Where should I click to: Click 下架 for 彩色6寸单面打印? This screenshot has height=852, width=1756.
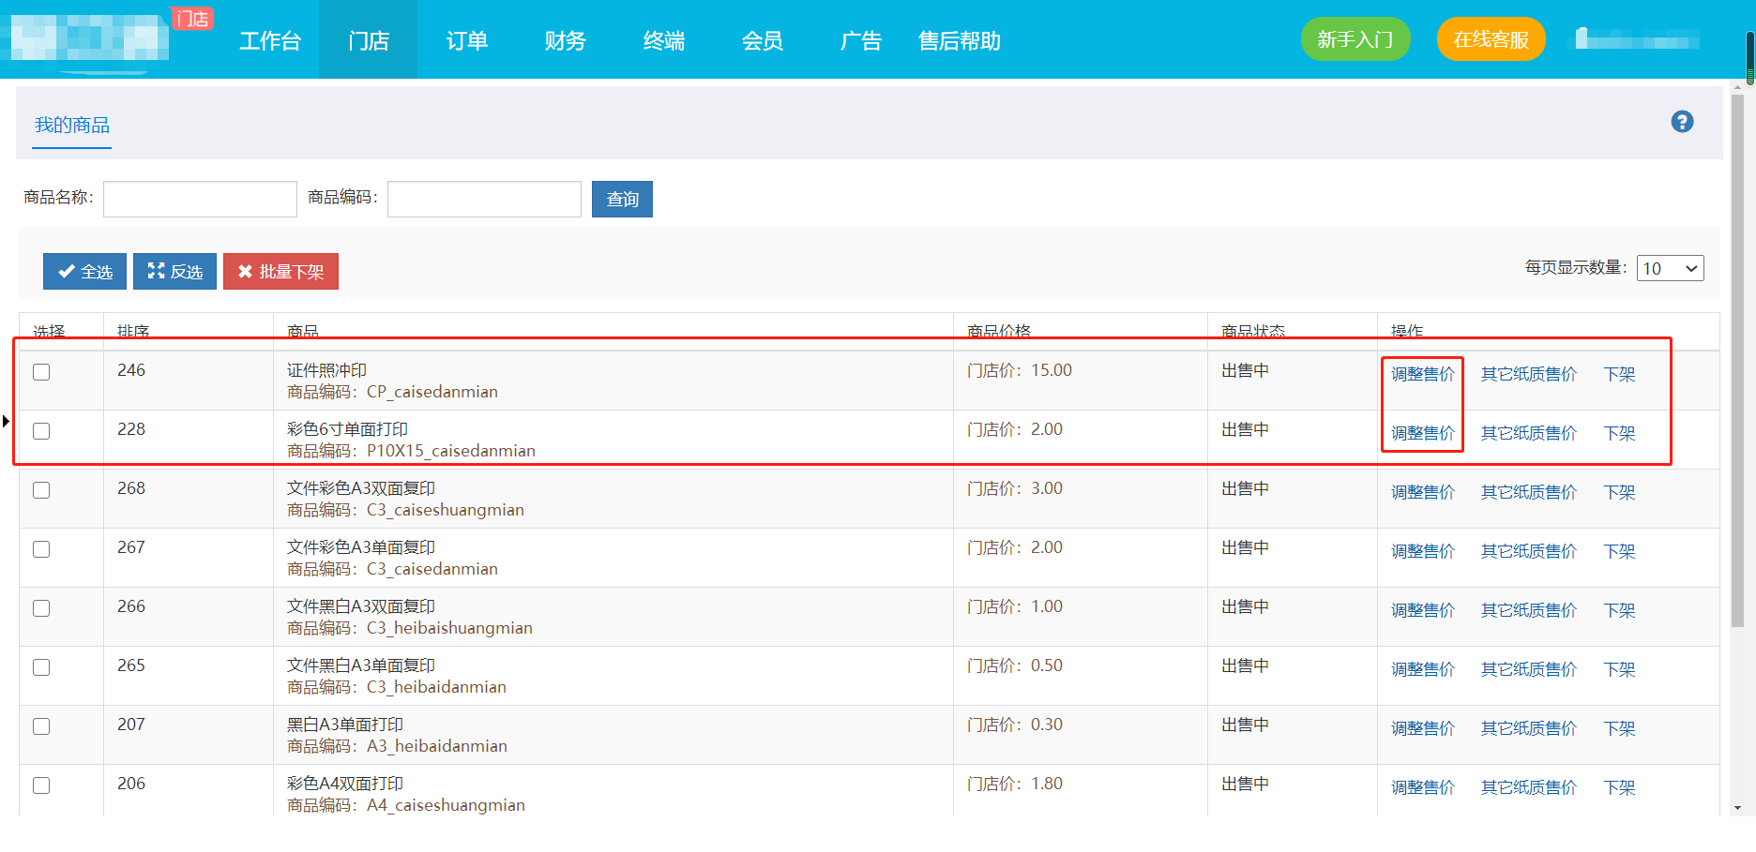click(1619, 433)
